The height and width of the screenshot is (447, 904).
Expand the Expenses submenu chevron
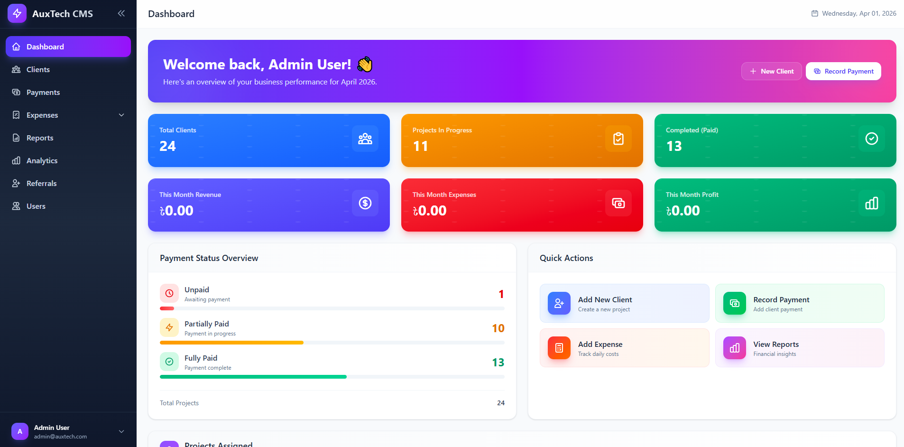(x=121, y=115)
